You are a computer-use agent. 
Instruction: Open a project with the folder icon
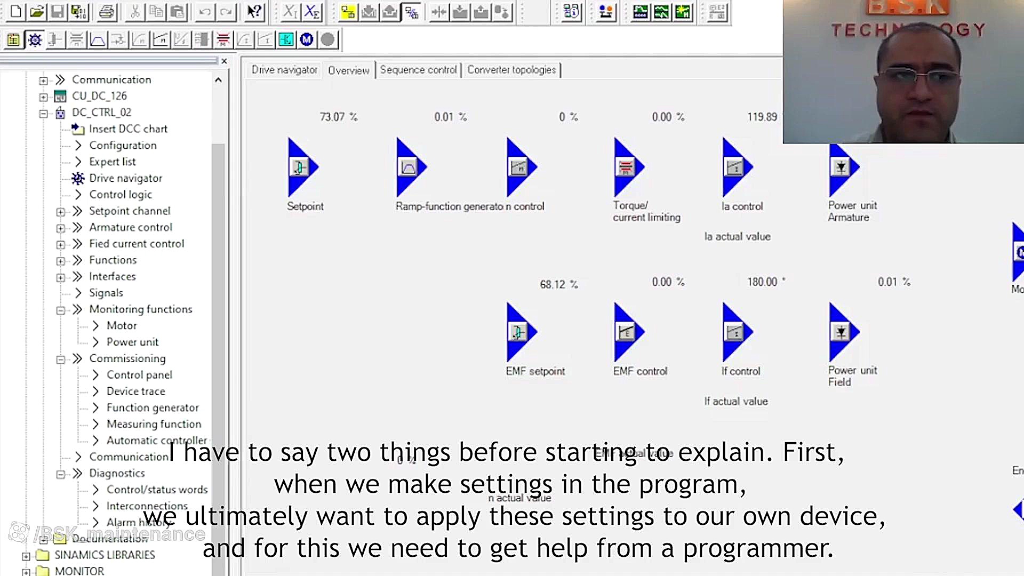click(x=36, y=12)
